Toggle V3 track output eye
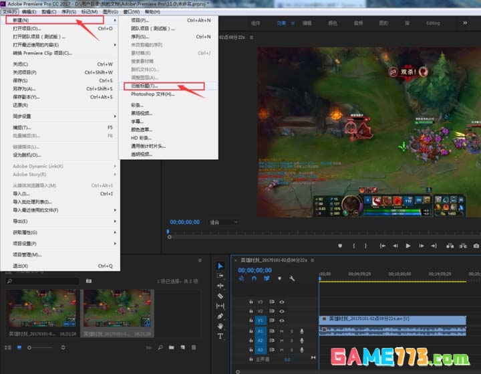Viewport: 481px width, 374px height. click(x=282, y=302)
